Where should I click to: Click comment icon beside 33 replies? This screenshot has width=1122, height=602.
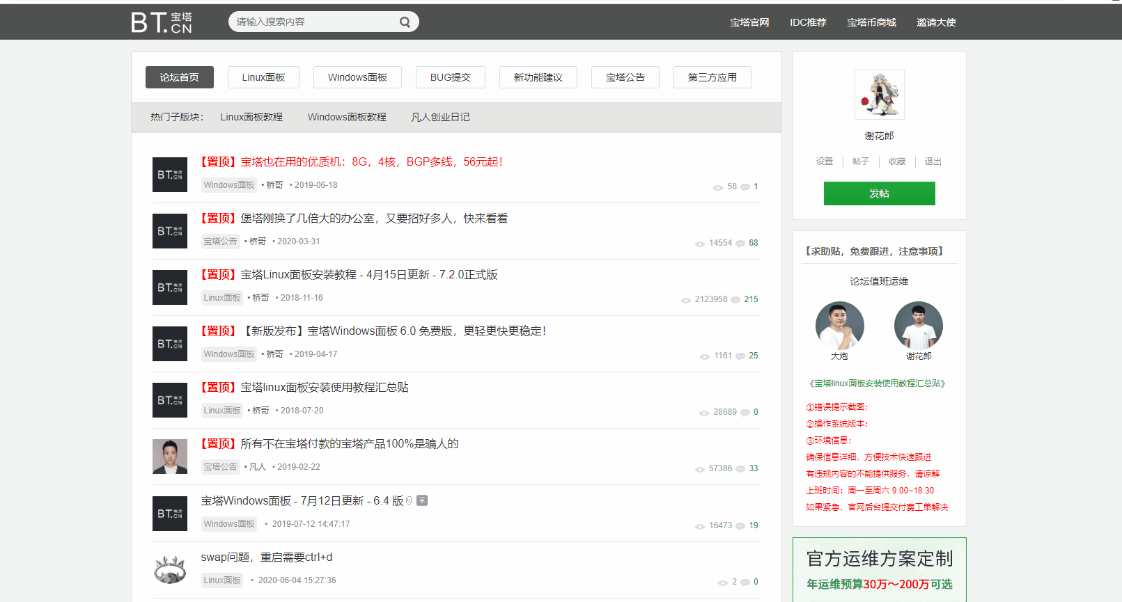pos(740,469)
